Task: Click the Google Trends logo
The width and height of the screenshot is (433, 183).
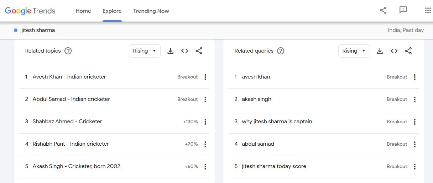Action: pos(30,11)
